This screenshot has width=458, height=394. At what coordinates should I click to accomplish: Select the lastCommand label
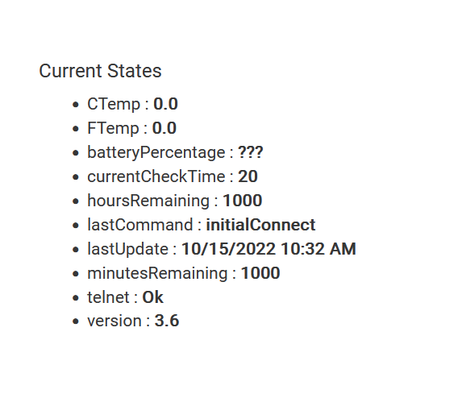point(140,225)
